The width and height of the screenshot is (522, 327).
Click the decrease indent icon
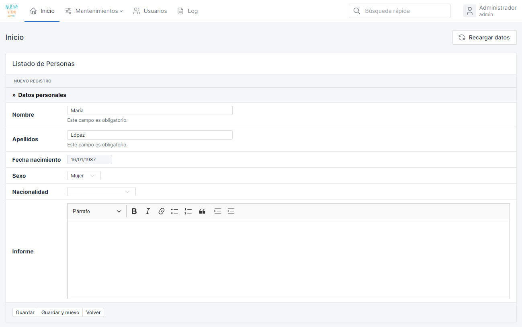(x=231, y=211)
